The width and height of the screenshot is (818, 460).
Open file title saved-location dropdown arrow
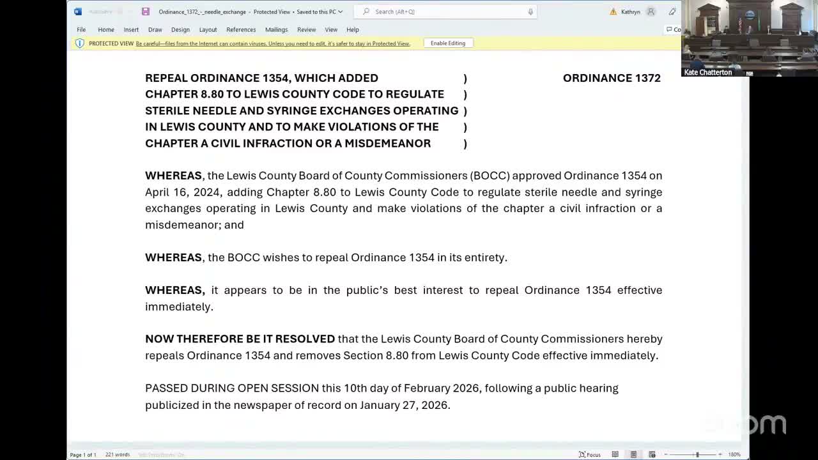coord(340,11)
